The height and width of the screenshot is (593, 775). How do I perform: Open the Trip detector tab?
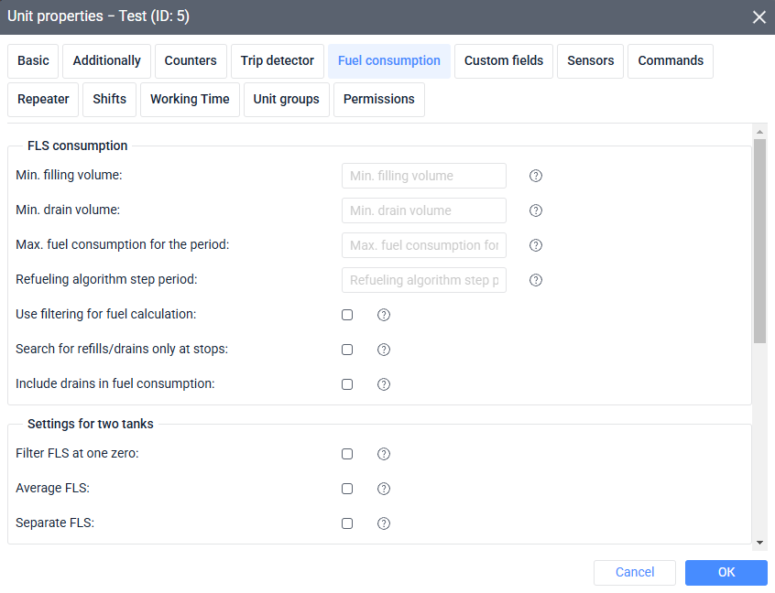[x=277, y=60]
